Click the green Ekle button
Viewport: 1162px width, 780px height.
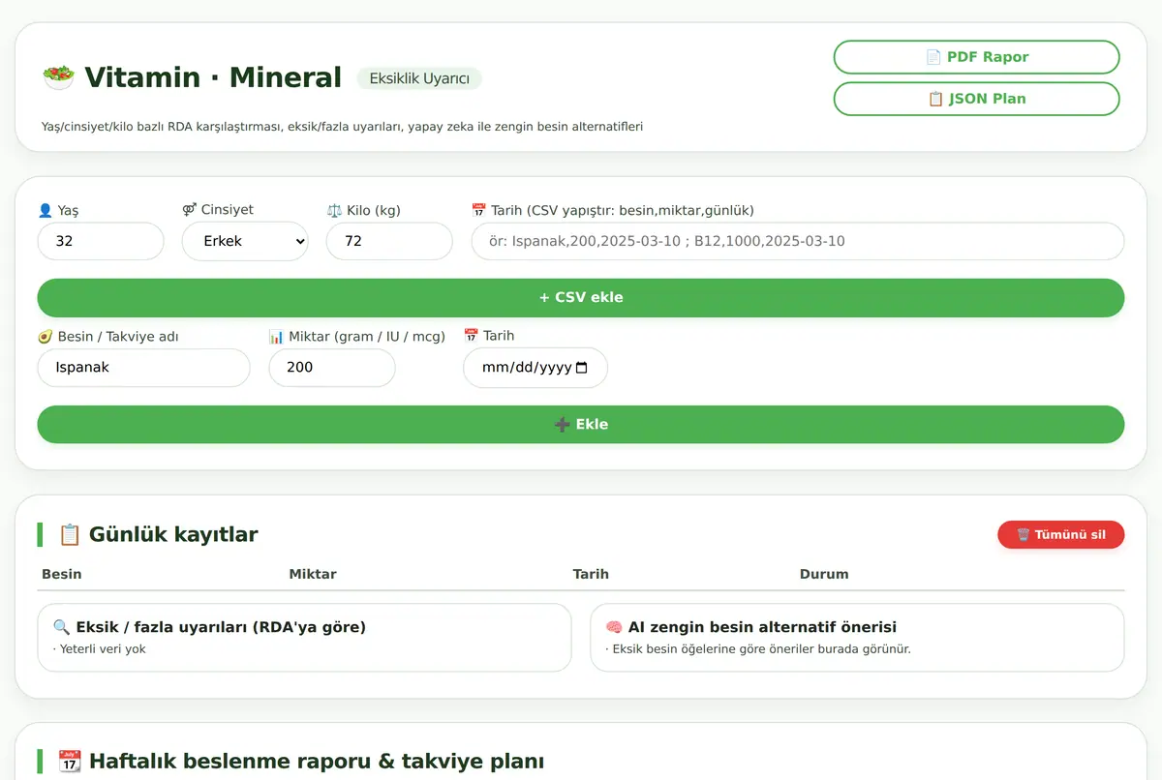(x=581, y=425)
